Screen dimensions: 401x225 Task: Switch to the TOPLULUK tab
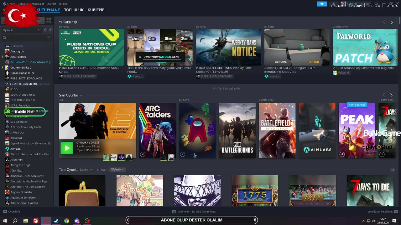(x=74, y=10)
